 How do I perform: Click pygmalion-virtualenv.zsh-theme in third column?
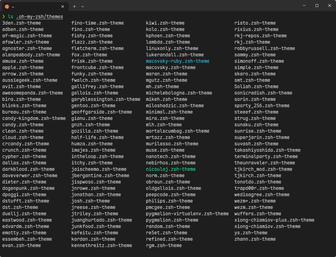click(x=187, y=214)
